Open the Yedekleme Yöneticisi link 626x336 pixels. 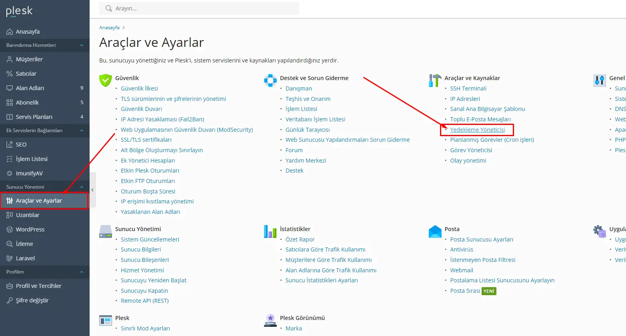(477, 130)
